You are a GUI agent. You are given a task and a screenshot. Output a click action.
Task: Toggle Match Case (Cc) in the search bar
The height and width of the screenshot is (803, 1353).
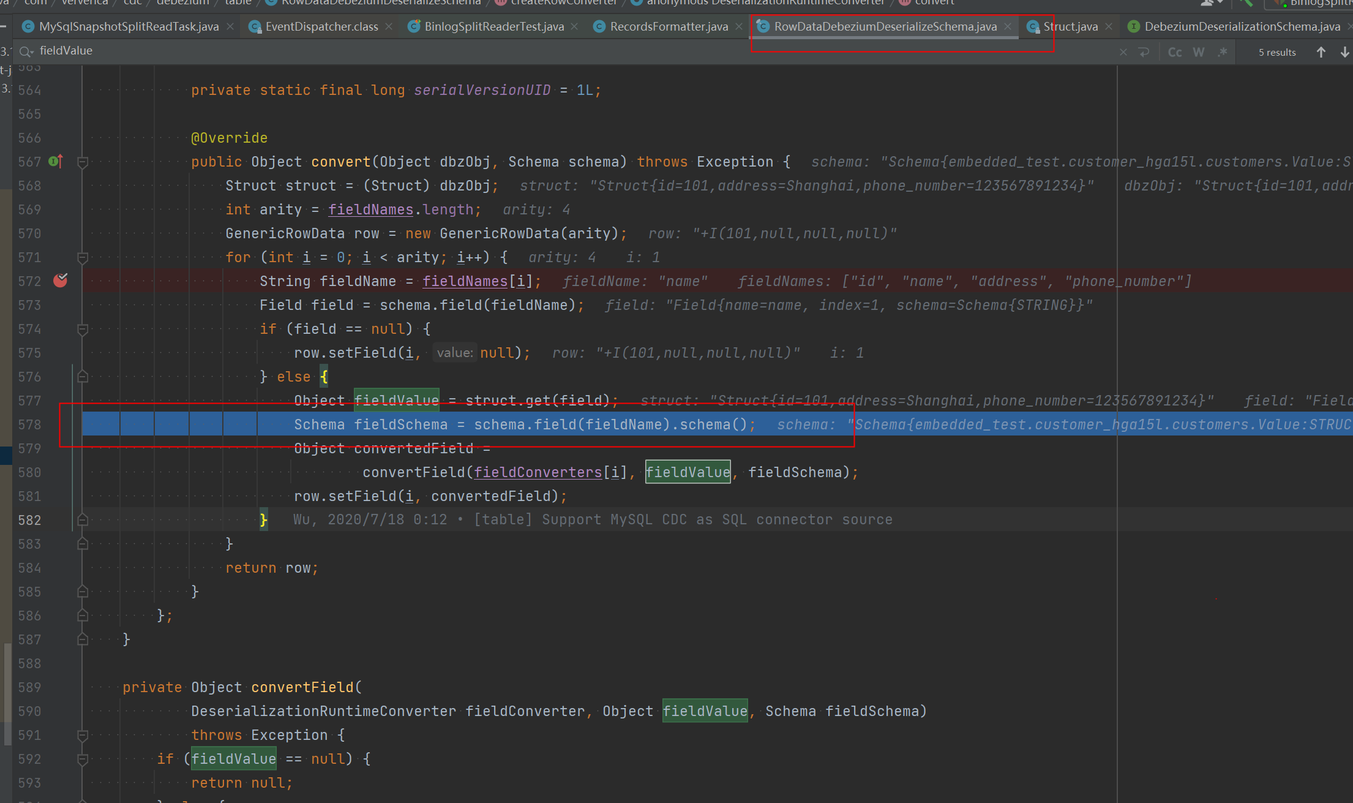1175,51
